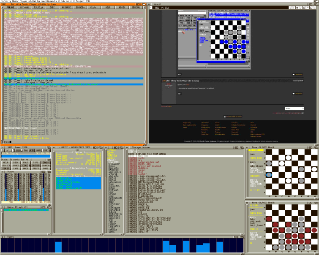
Task: Toggle the small M next to SCOPE
Action: point(30,165)
